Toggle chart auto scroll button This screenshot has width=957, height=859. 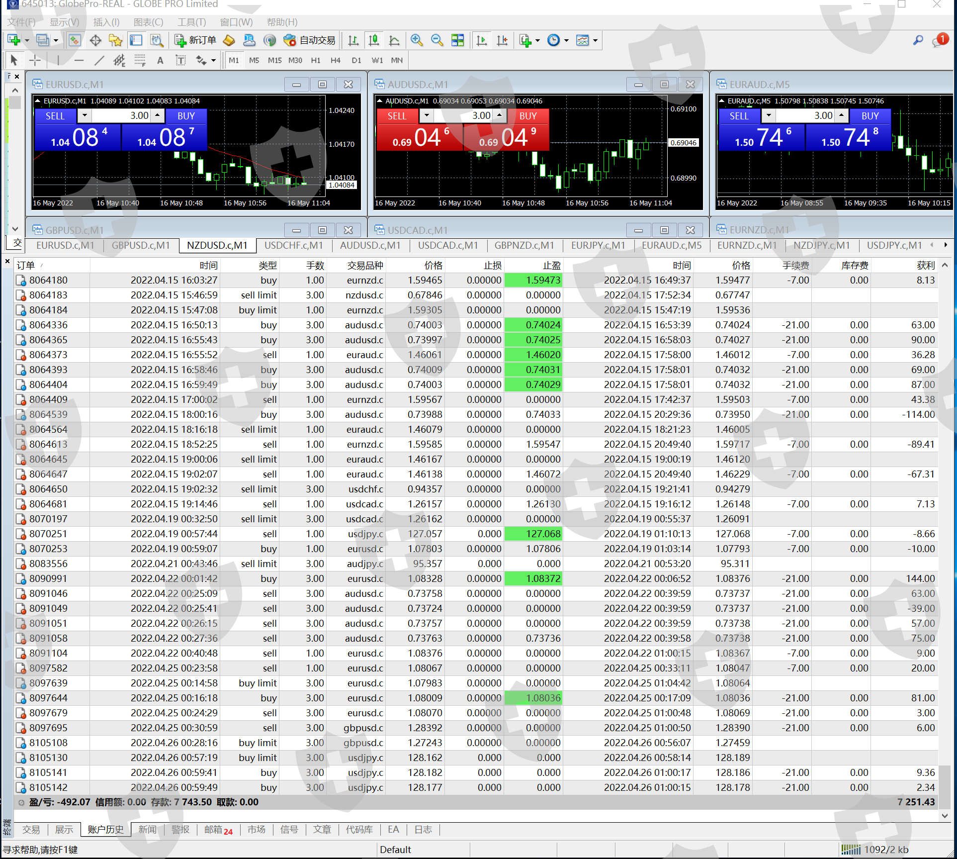pos(481,40)
